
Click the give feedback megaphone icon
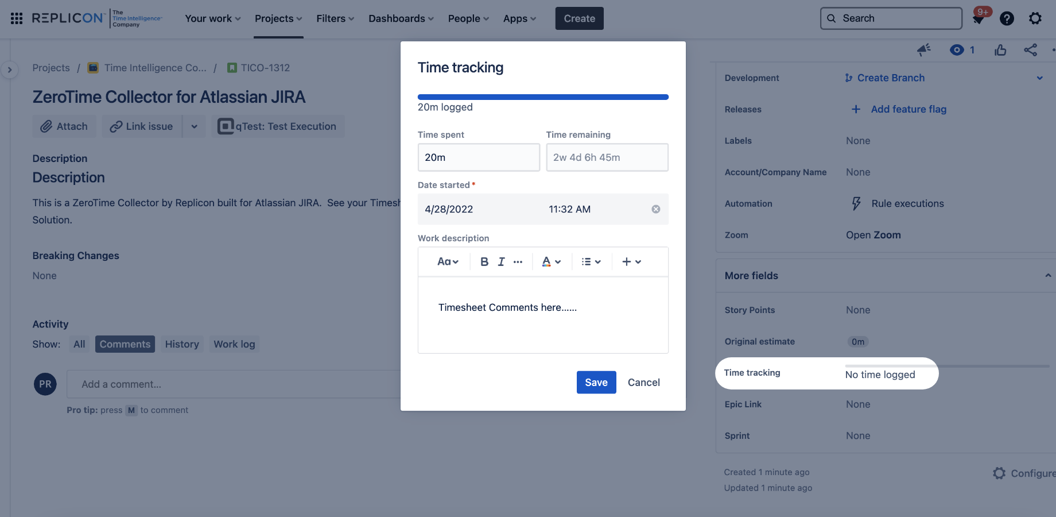click(x=924, y=50)
